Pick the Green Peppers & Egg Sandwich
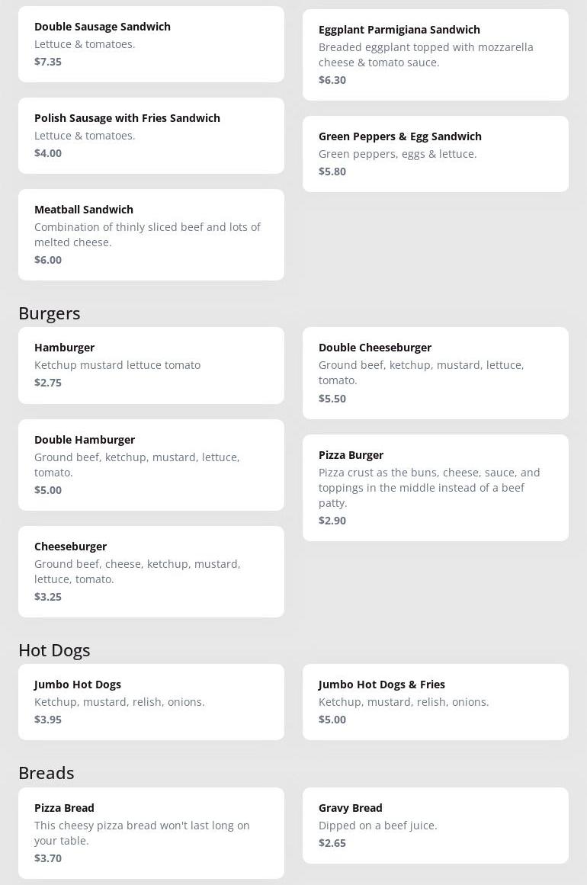This screenshot has width=587, height=885. tap(435, 154)
